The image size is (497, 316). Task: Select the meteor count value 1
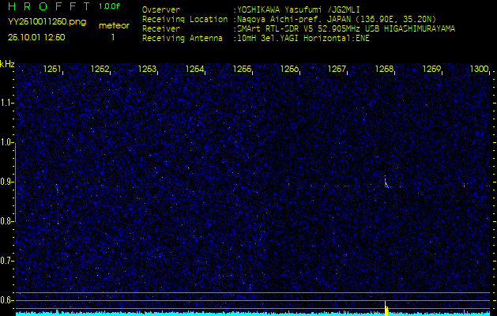tap(112, 36)
